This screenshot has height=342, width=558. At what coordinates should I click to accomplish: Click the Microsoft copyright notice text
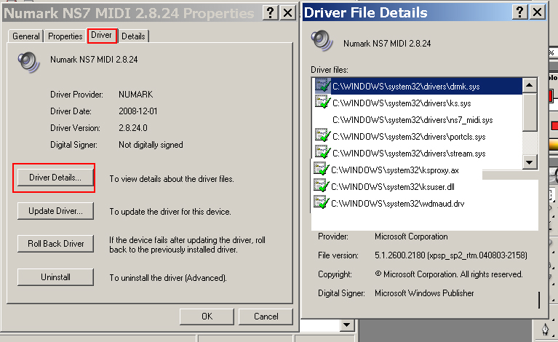[x=449, y=274]
